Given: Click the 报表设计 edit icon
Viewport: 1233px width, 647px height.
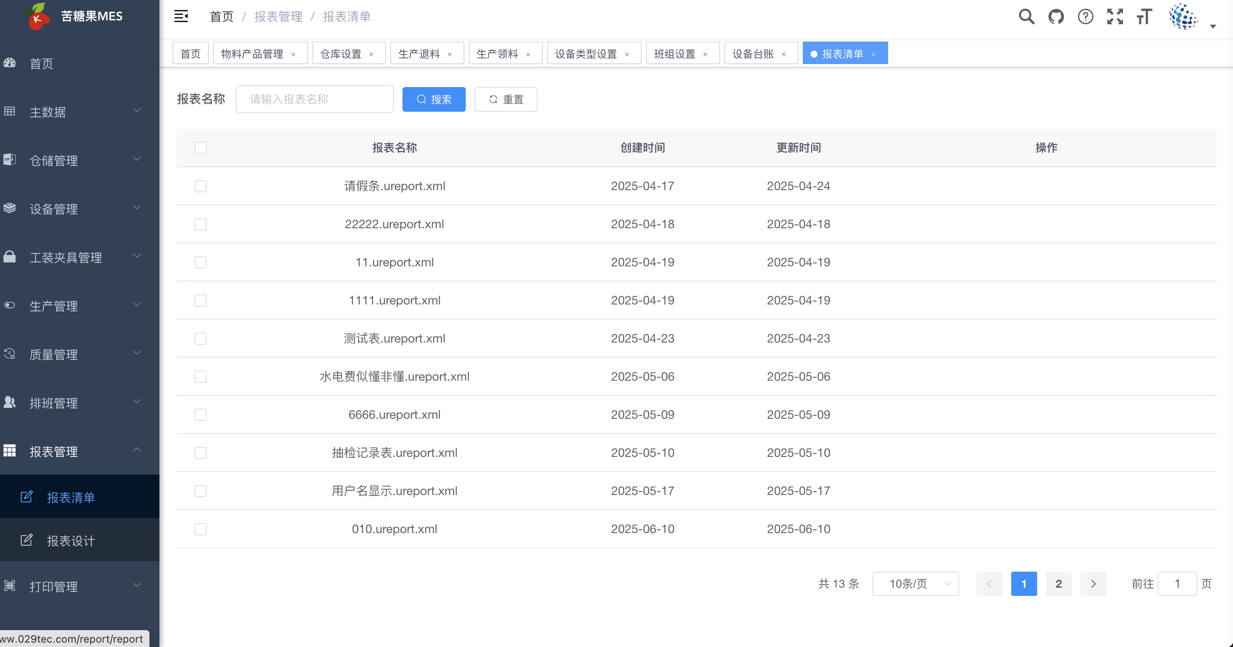Looking at the screenshot, I should 26,540.
